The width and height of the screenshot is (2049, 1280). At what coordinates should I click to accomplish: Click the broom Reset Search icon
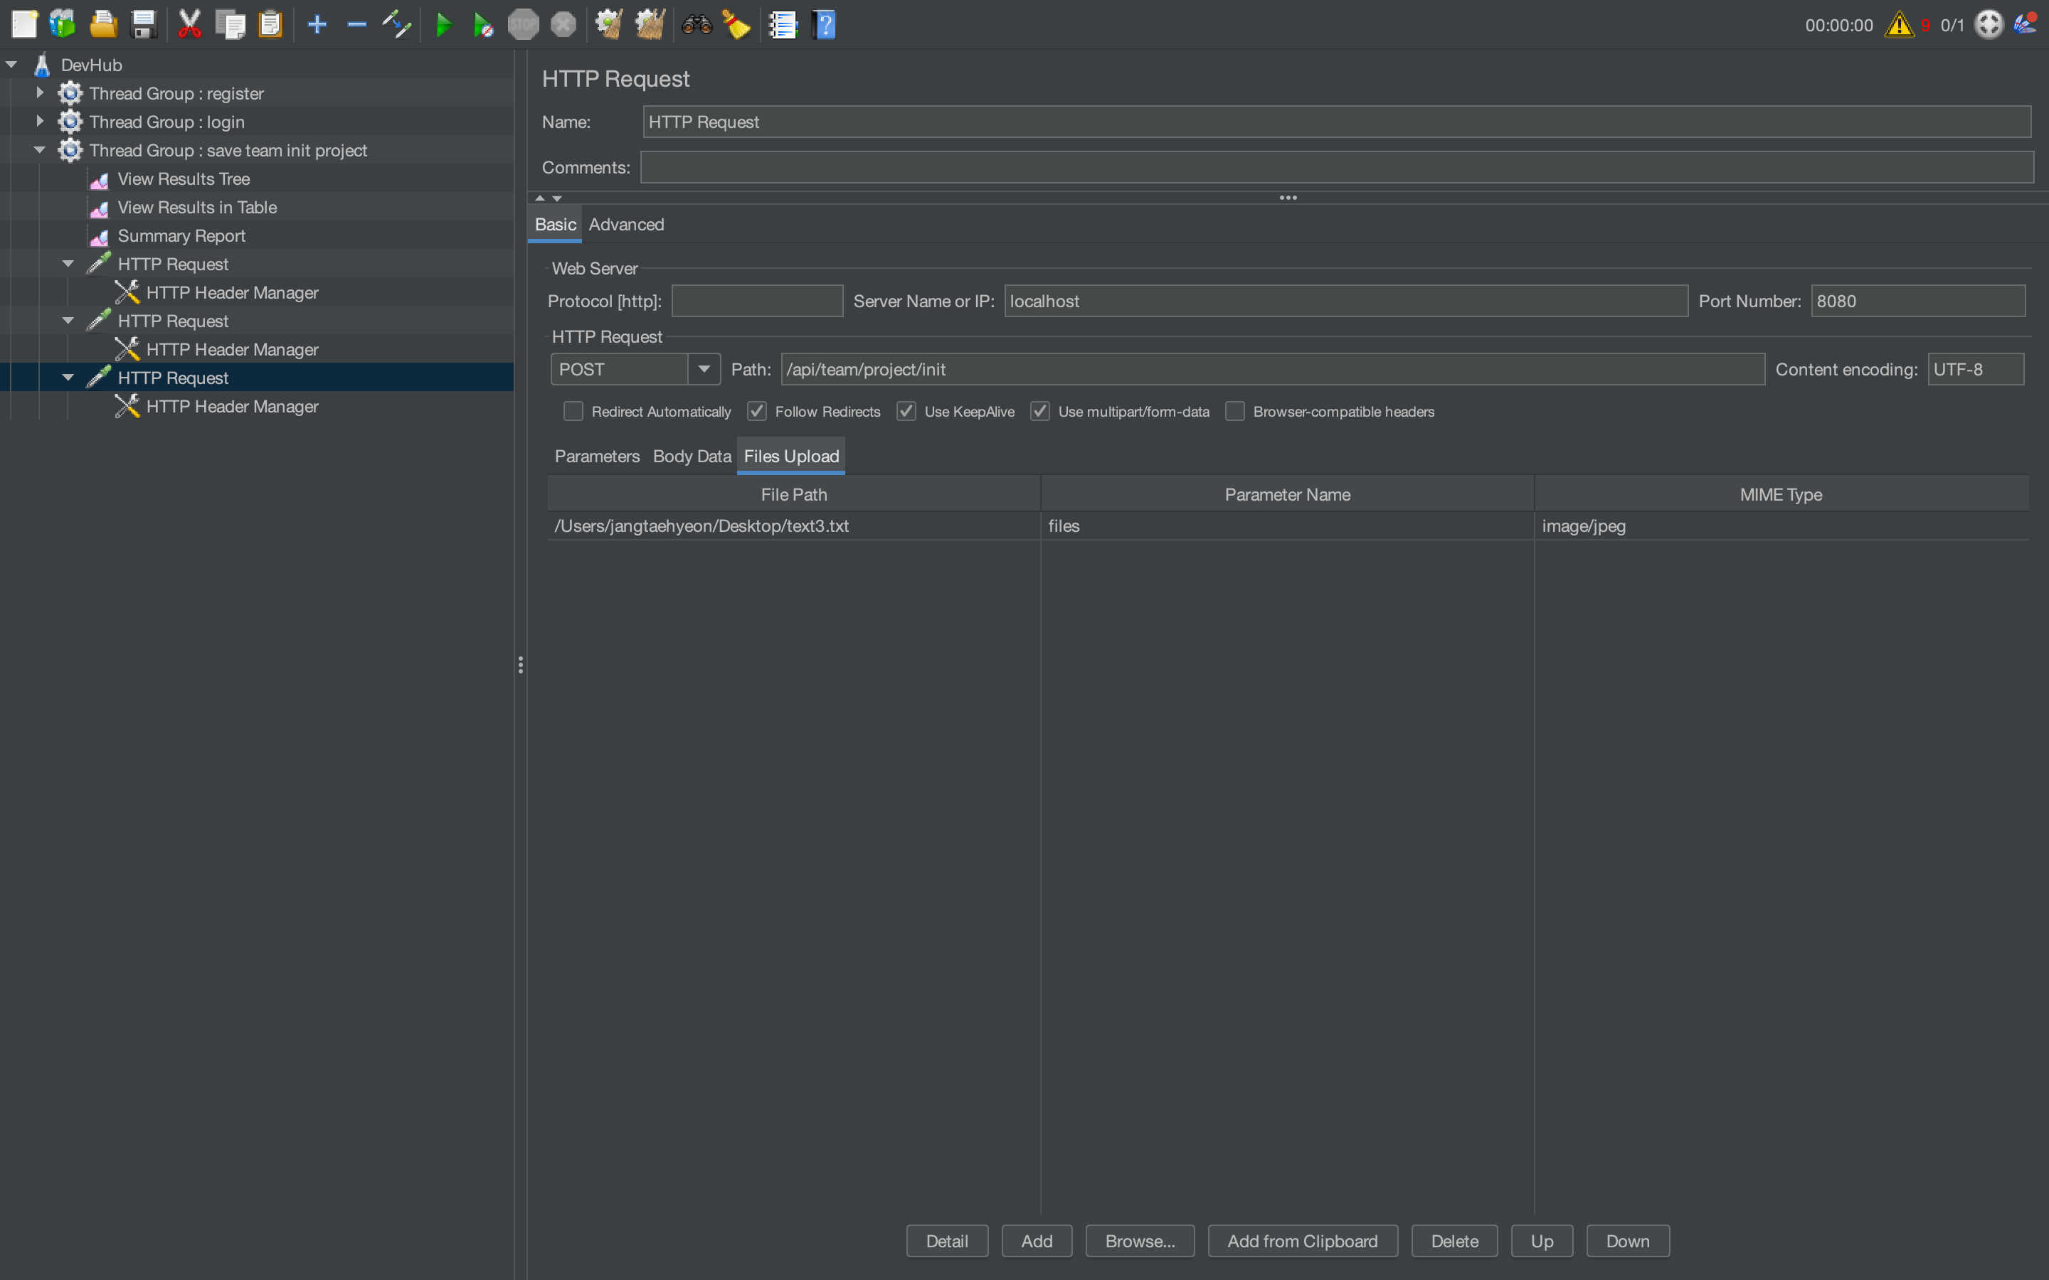pos(736,25)
